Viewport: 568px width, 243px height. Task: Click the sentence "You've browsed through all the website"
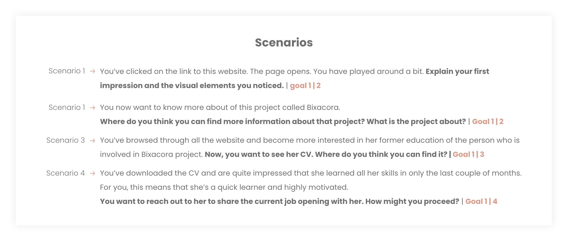pyautogui.click(x=310, y=140)
